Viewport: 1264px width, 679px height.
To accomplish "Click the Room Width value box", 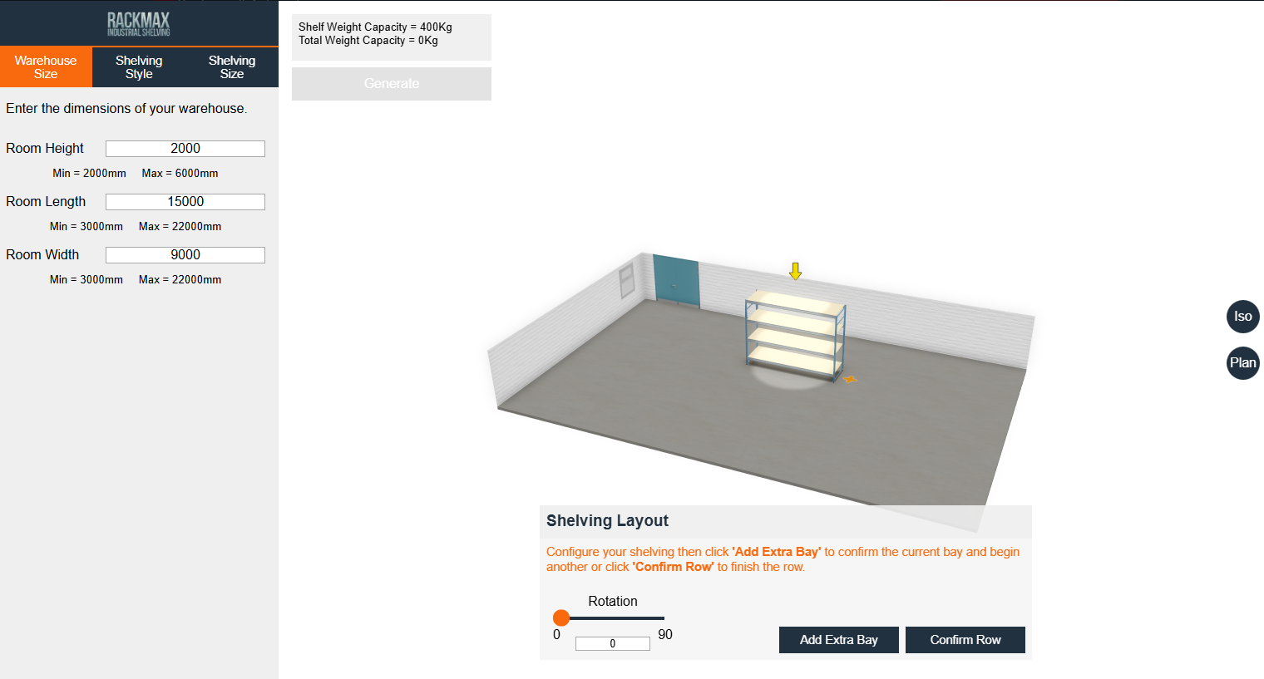I will [185, 254].
